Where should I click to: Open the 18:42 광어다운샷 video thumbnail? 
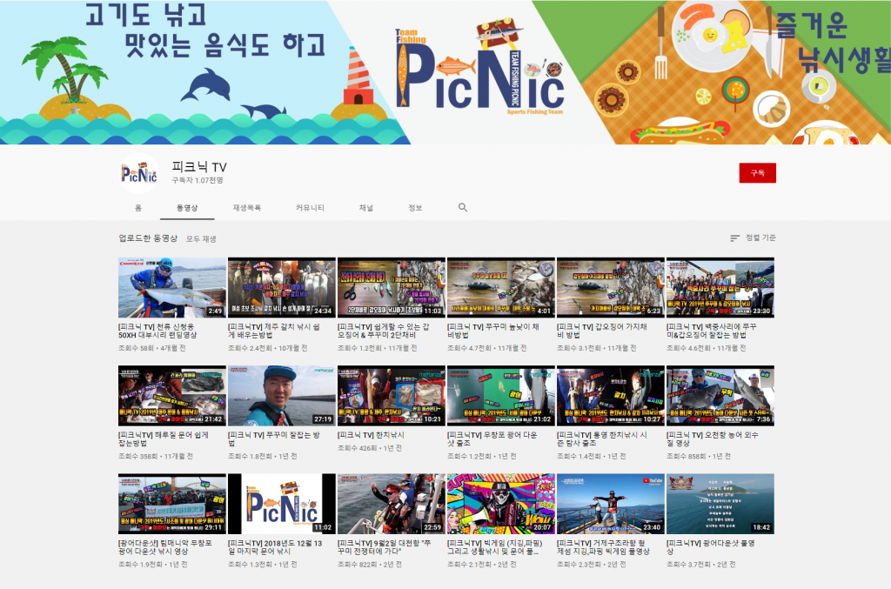pyautogui.click(x=720, y=504)
